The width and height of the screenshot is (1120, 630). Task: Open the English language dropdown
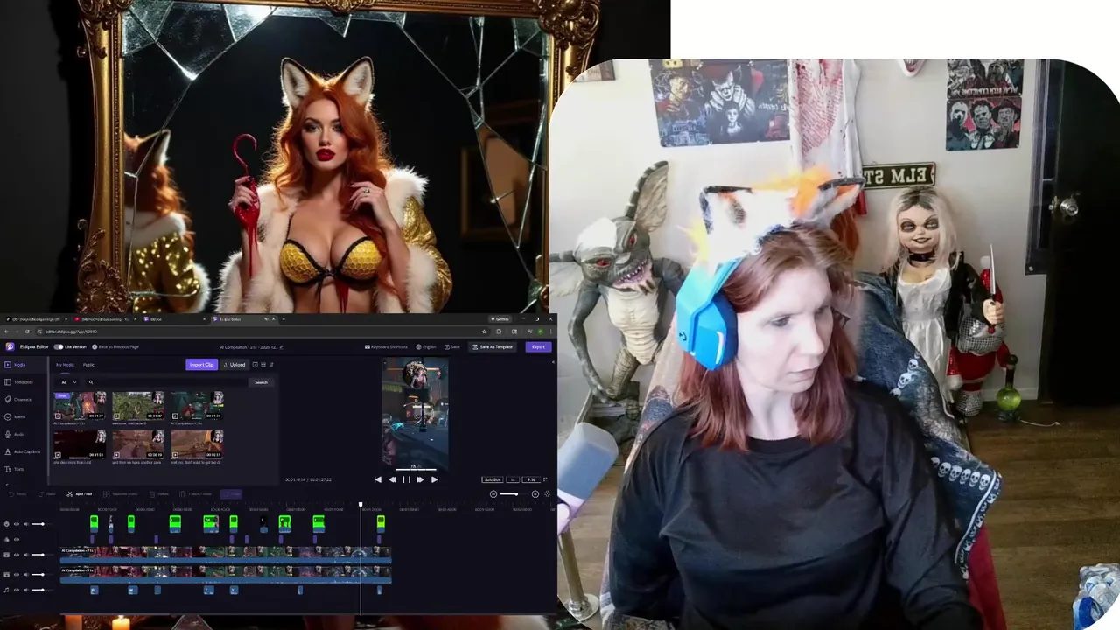click(x=426, y=347)
